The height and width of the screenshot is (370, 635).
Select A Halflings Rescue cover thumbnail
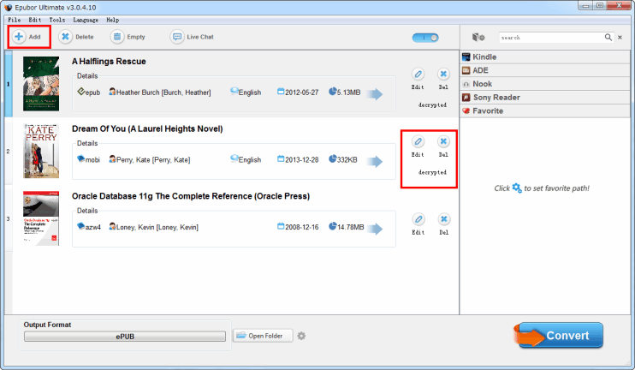tap(41, 84)
